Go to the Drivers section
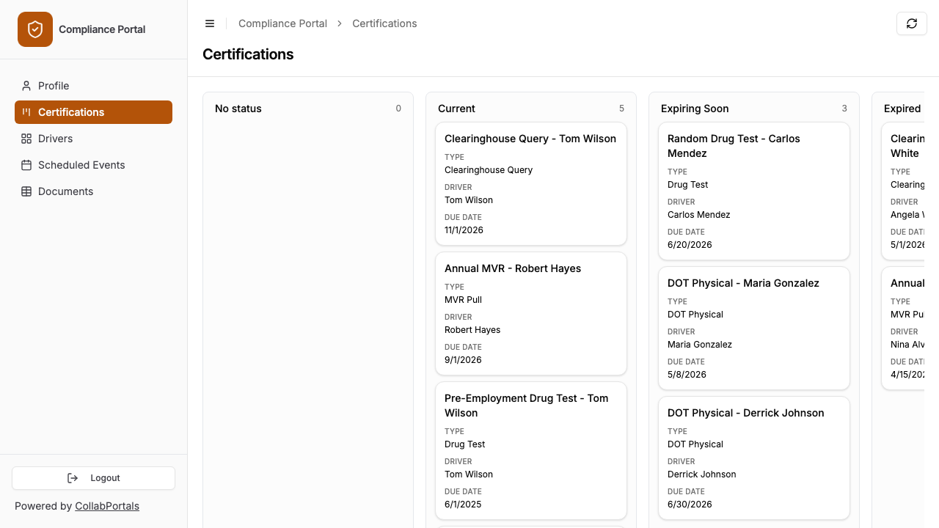This screenshot has width=939, height=528. (93, 139)
